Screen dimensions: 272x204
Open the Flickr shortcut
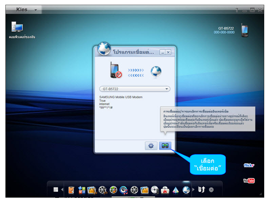(249, 165)
